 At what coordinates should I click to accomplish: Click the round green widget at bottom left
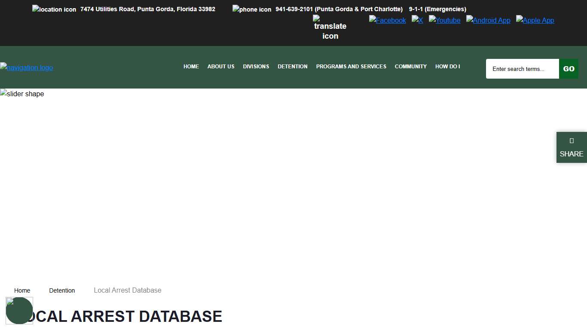pyautogui.click(x=19, y=311)
